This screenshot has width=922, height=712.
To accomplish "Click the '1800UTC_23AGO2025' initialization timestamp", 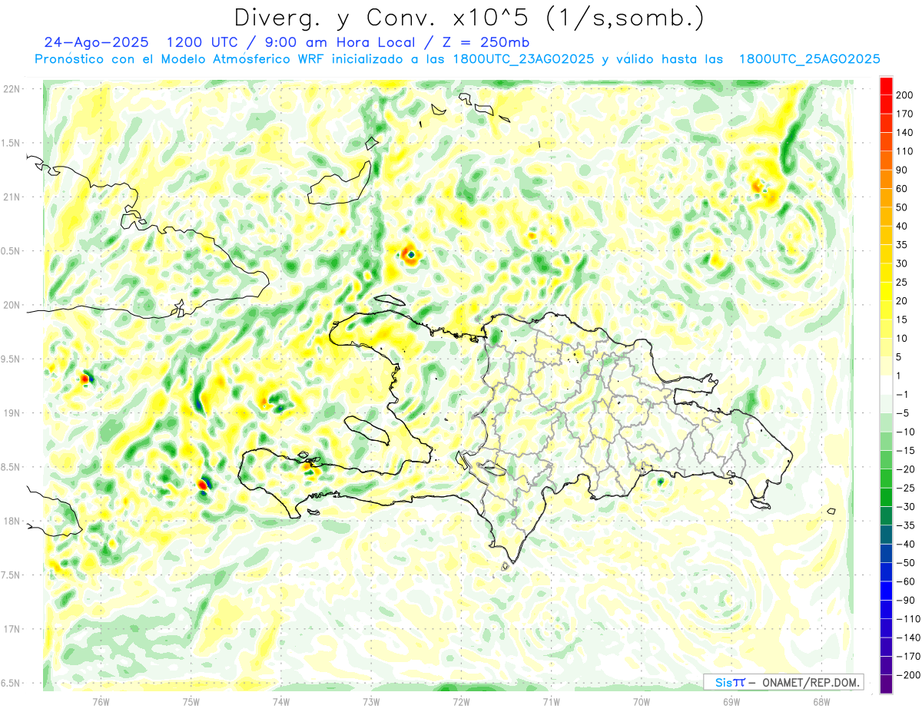I will coord(524,59).
